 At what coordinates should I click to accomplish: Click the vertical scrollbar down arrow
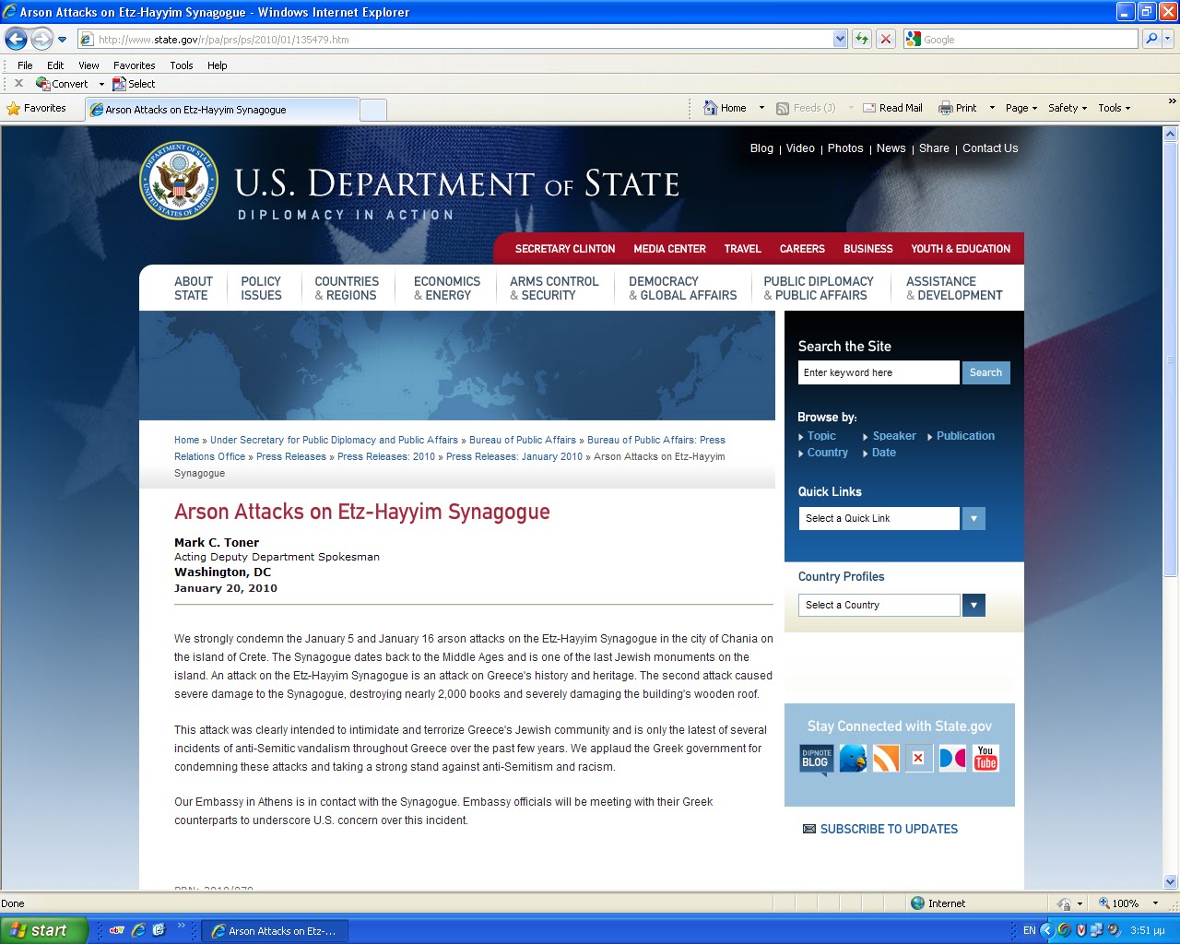[1171, 881]
